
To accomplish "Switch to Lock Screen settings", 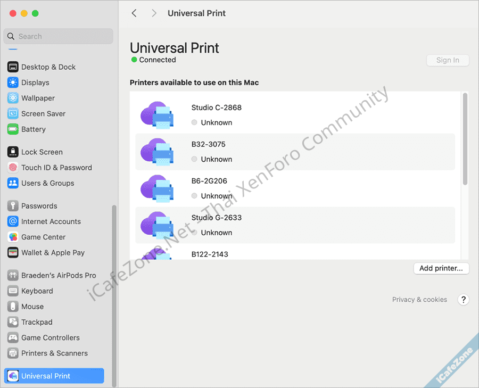I will pyautogui.click(x=42, y=152).
